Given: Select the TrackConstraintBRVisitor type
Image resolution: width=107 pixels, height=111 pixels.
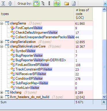Looking at the screenshot, I should [34, 69].
